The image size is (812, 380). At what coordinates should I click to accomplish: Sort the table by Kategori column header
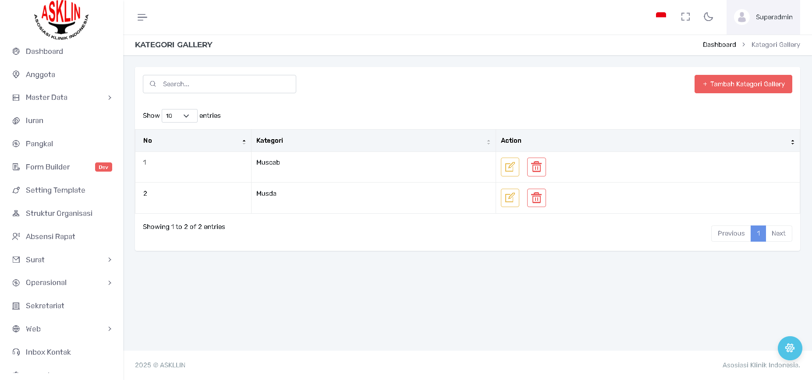pos(372,141)
